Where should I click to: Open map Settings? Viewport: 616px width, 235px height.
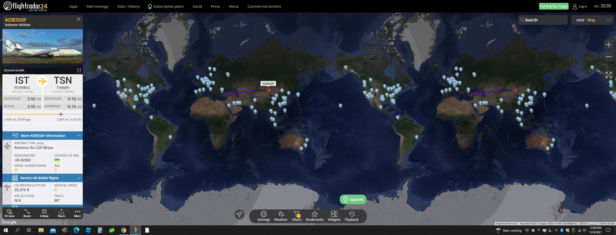click(263, 216)
